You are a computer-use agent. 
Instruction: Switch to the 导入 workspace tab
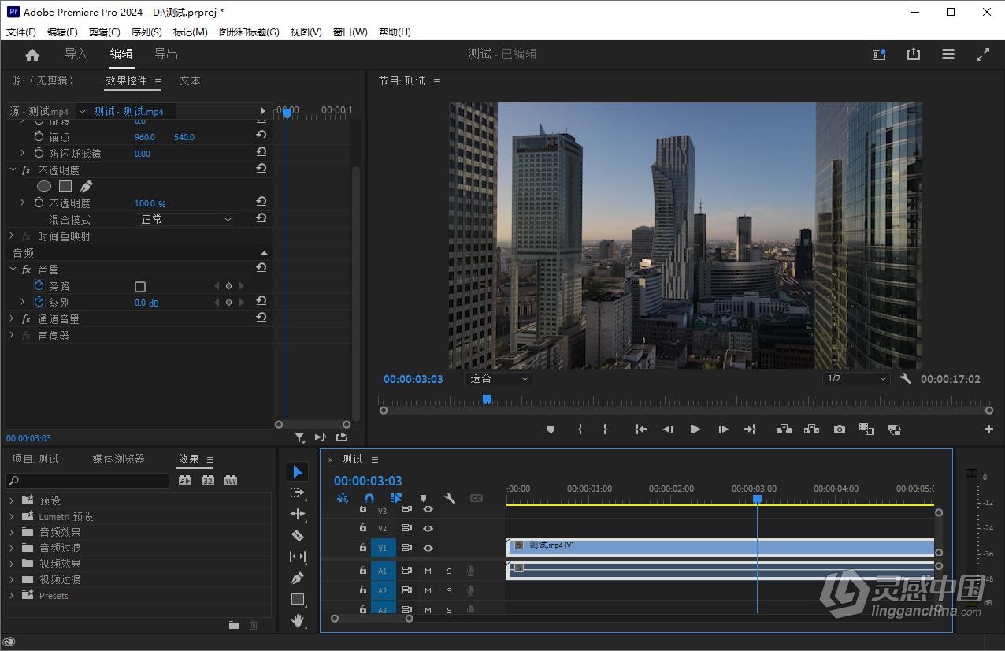coord(76,54)
